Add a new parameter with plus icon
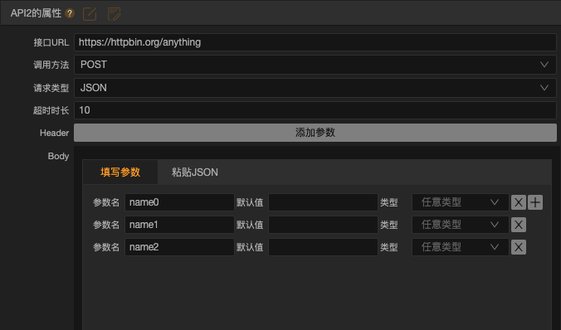 [x=535, y=202]
